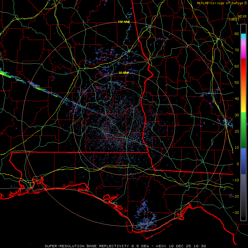The height and width of the screenshot is (248, 248).
Task: Click the "50 NMI" range ring label
Action: click(x=124, y=73)
